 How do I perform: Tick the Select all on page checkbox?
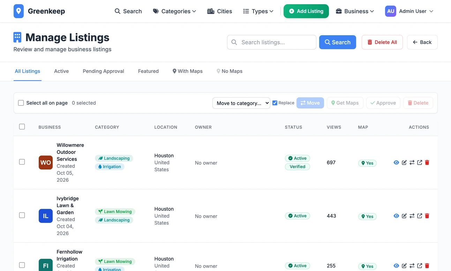click(x=21, y=103)
